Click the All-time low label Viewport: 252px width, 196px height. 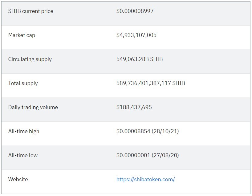point(23,155)
